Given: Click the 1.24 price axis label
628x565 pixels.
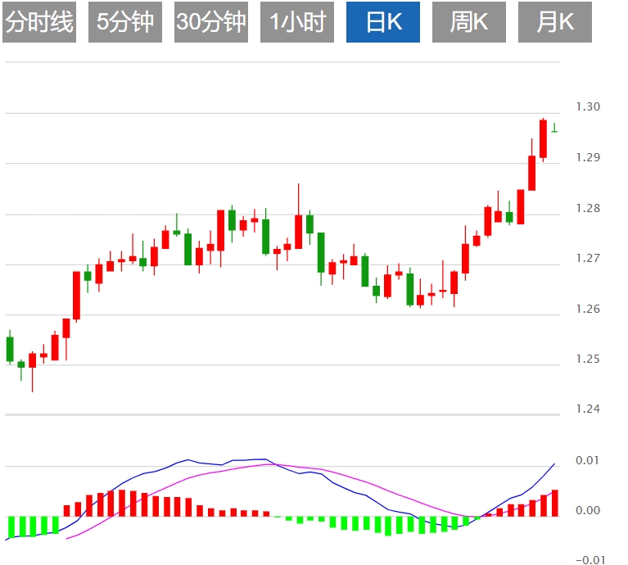Looking at the screenshot, I should pos(588,409).
